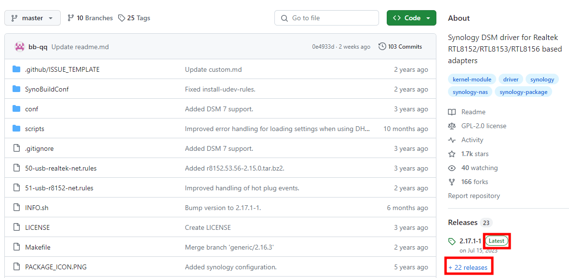
Task: Click the branch icon in master button
Action: click(14, 18)
